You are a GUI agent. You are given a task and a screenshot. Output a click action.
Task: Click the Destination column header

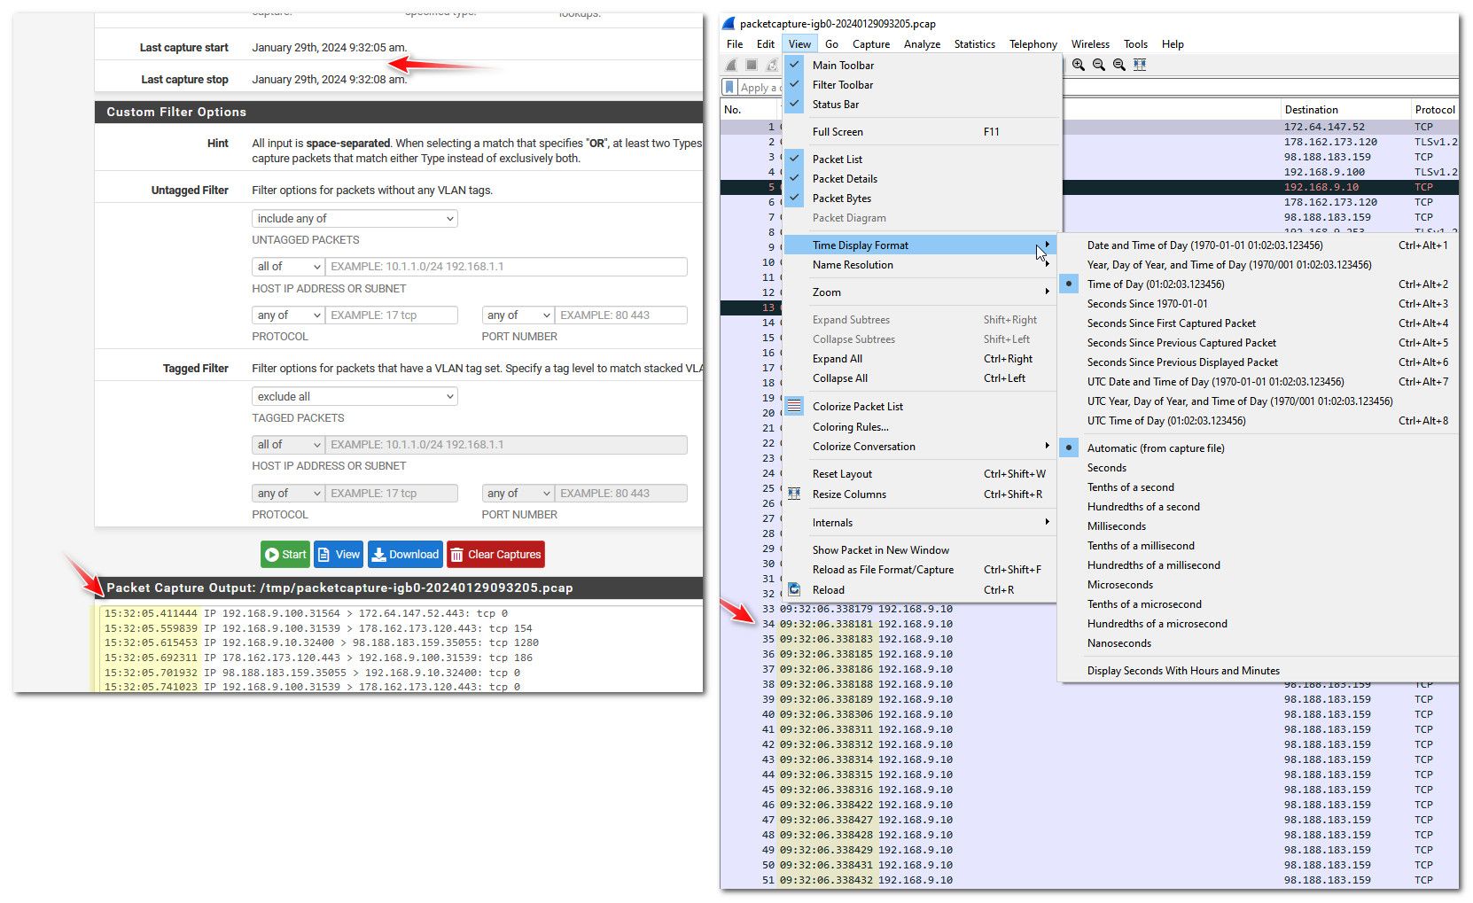1345,110
